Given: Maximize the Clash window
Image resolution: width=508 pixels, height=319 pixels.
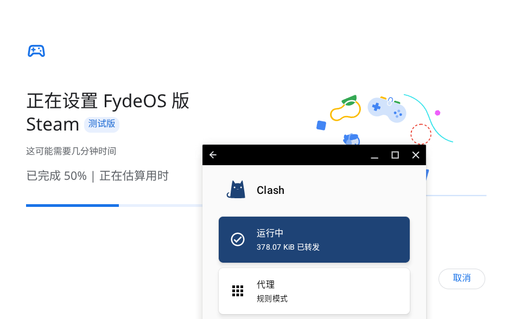Looking at the screenshot, I should point(395,155).
